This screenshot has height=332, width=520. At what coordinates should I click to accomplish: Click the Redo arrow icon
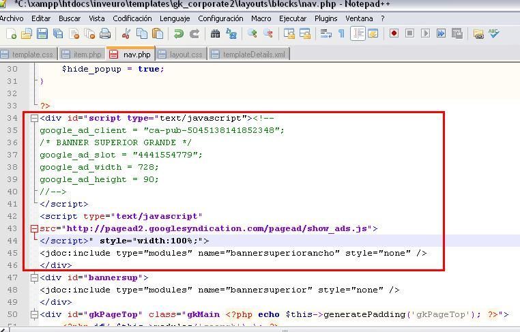(194, 34)
